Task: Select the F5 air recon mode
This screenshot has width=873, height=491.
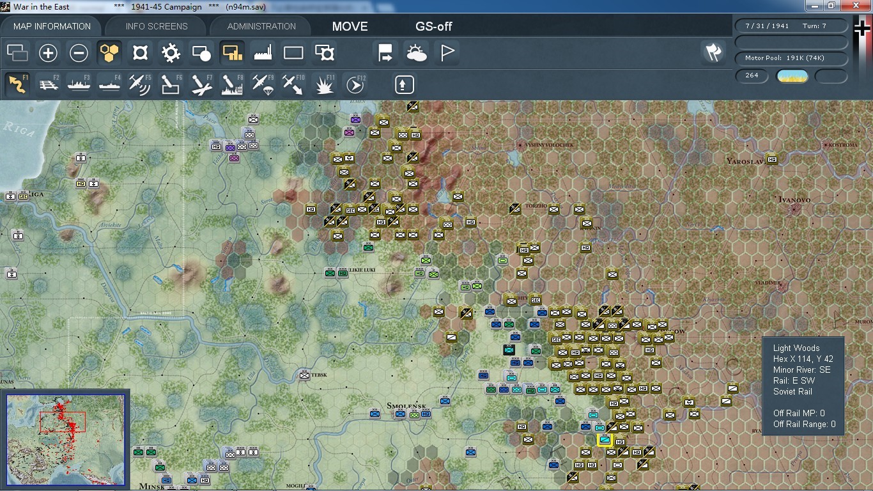Action: pos(140,84)
